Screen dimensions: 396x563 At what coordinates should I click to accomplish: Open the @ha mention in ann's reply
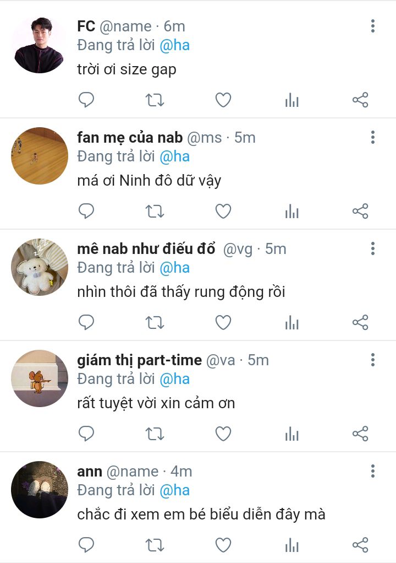[x=174, y=491]
